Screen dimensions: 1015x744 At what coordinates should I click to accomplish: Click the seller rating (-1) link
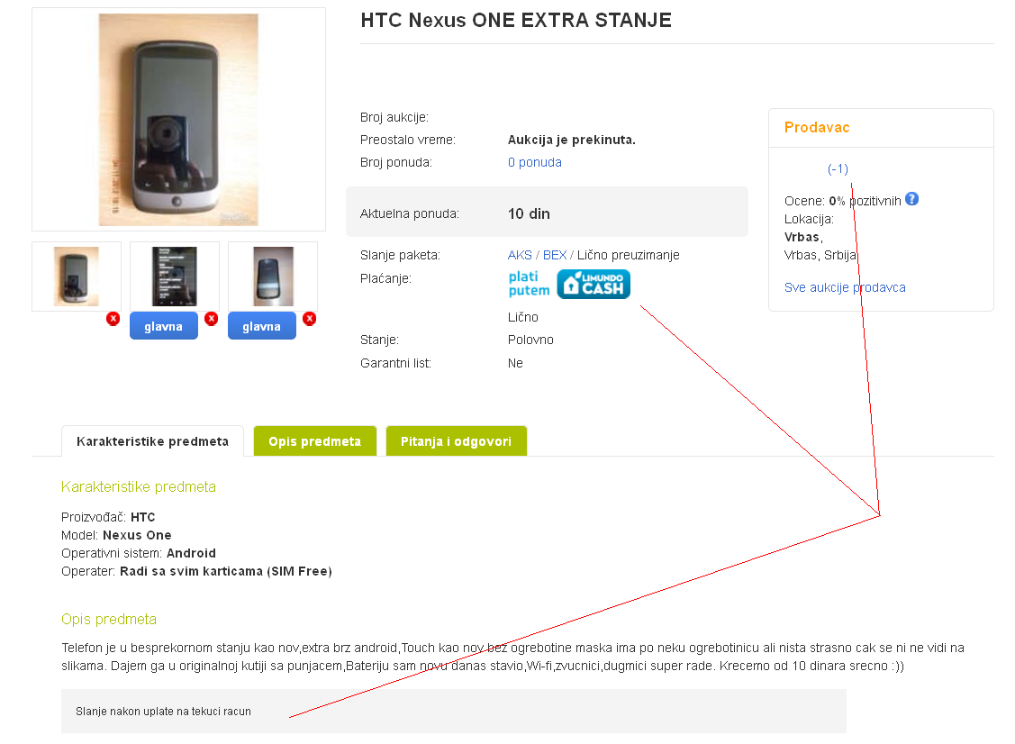tap(838, 169)
